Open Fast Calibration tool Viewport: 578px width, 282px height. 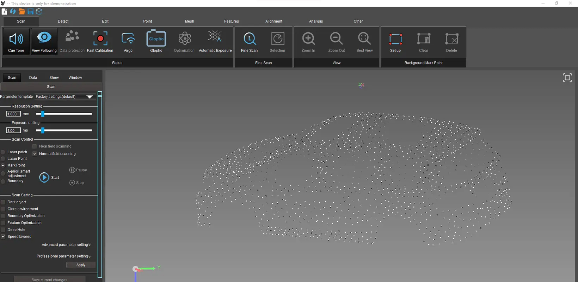100,39
